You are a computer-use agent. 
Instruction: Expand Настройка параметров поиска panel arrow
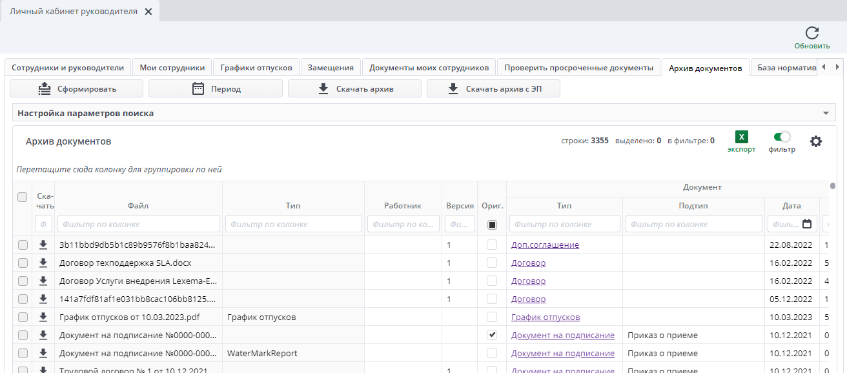click(x=826, y=113)
